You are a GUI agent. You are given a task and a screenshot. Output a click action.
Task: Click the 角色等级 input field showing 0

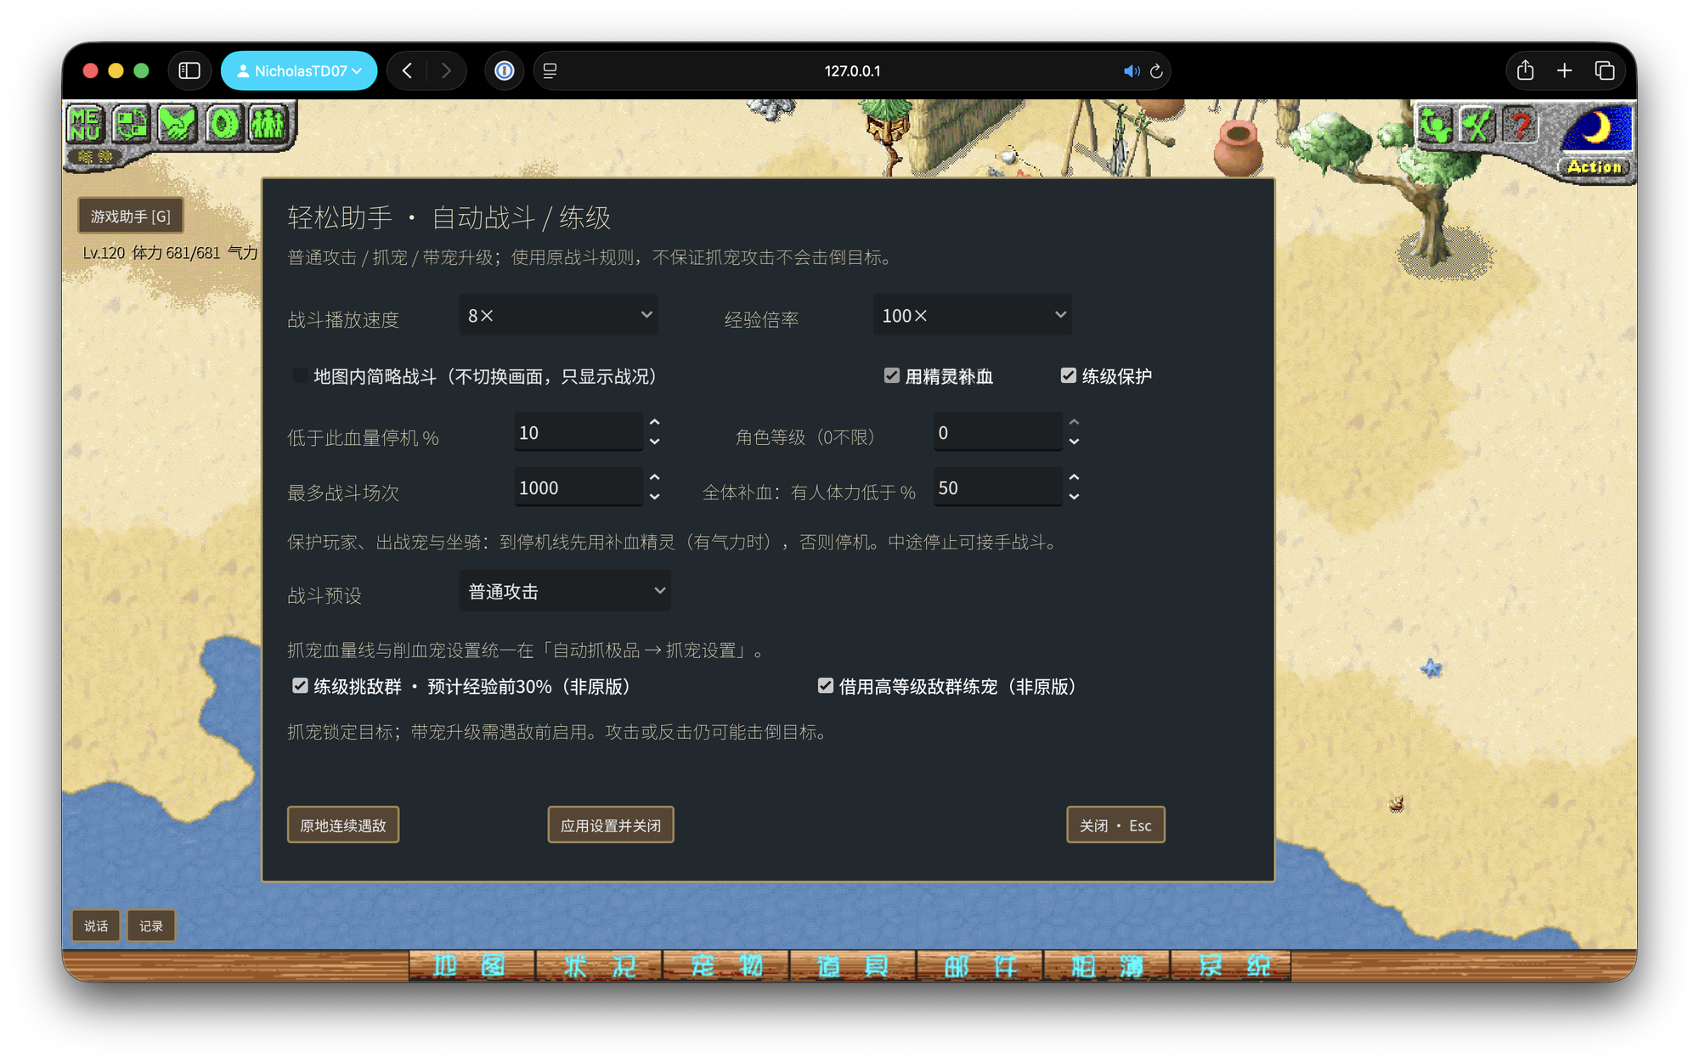click(x=998, y=433)
